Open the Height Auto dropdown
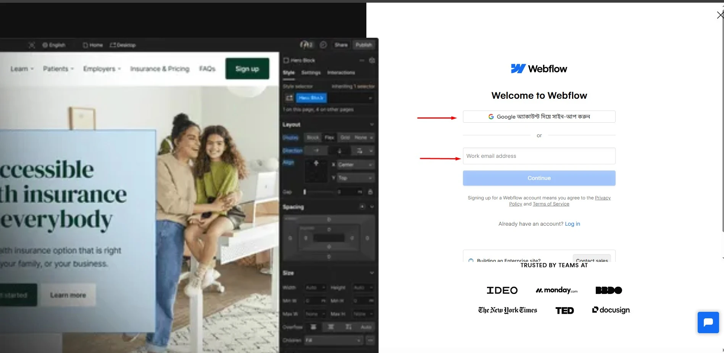Image resolution: width=724 pixels, height=353 pixels. [x=363, y=287]
